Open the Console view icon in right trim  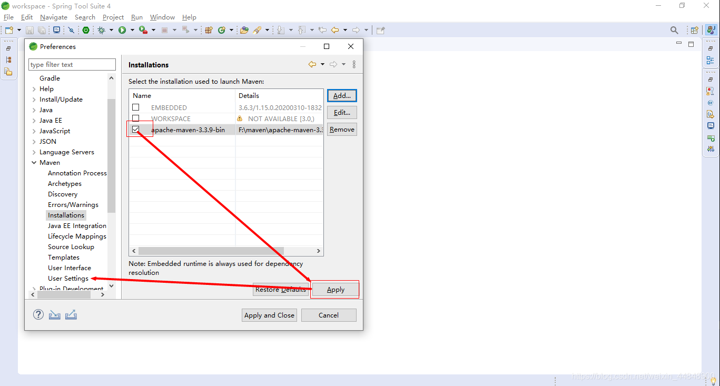tap(711, 126)
